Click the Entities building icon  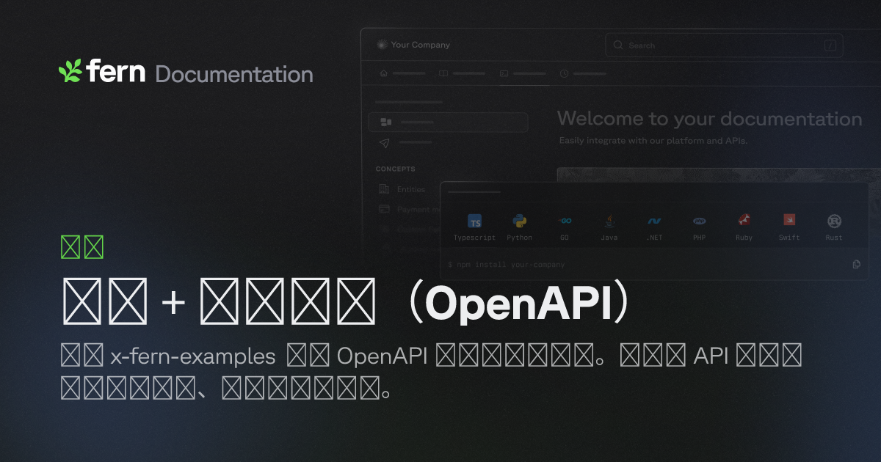(384, 189)
